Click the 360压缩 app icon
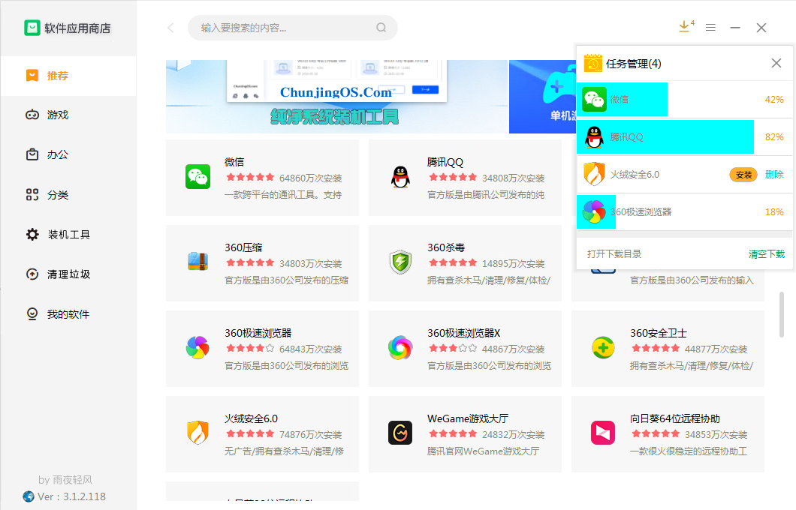The height and width of the screenshot is (510, 796). click(x=198, y=262)
